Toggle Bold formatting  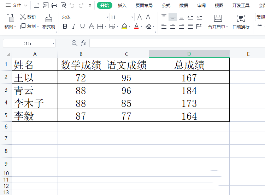(65, 26)
